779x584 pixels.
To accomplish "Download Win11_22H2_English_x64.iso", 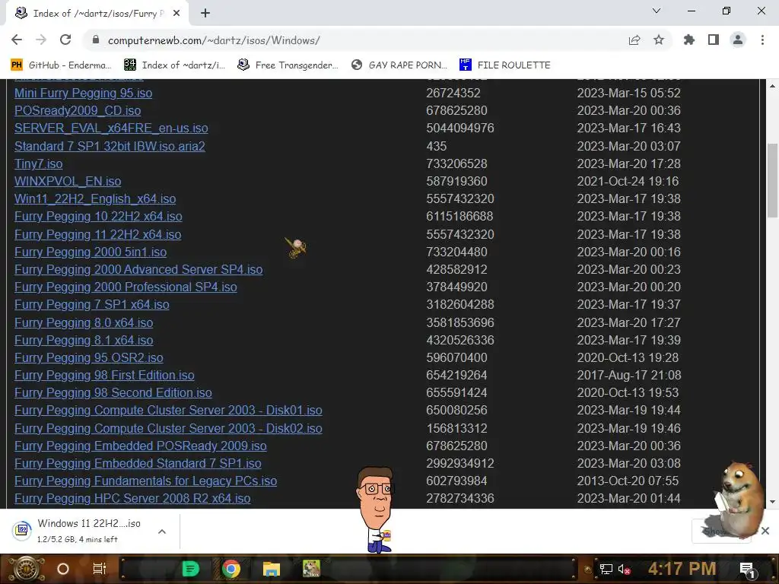I will point(95,198).
